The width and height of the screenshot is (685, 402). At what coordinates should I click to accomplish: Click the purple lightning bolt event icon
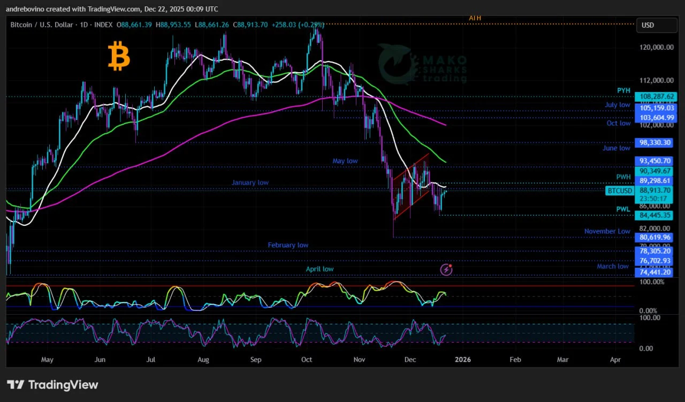[446, 269]
